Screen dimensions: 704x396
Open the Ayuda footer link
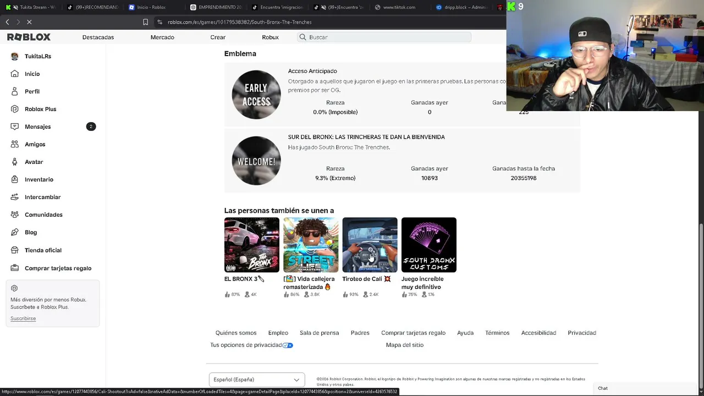pyautogui.click(x=465, y=333)
